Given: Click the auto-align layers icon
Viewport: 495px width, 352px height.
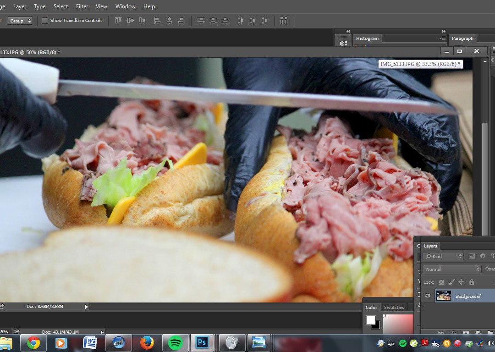Looking at the screenshot, I should [x=284, y=21].
